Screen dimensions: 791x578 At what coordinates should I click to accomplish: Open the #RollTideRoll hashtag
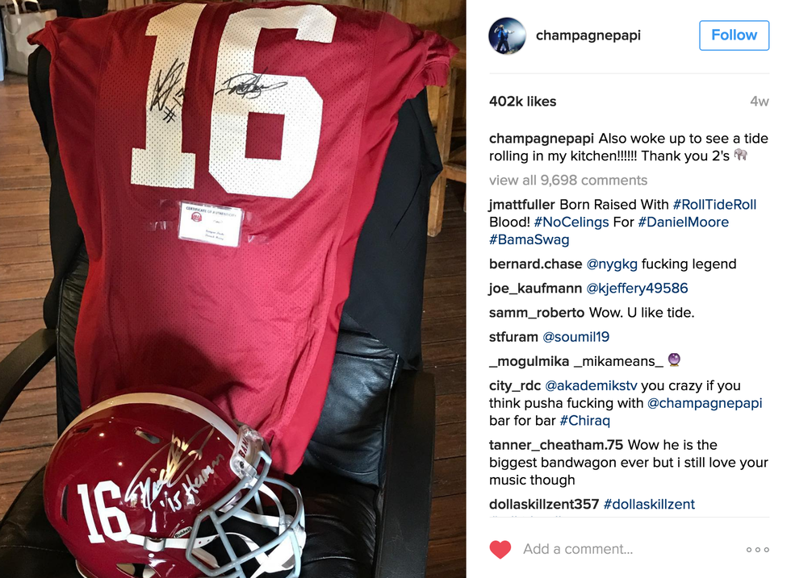tap(715, 205)
